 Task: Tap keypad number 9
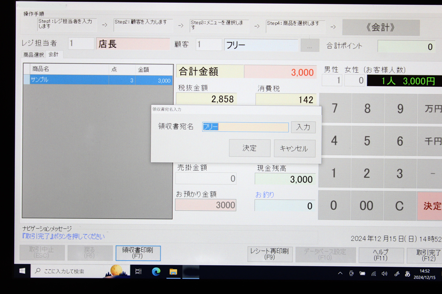(400, 108)
